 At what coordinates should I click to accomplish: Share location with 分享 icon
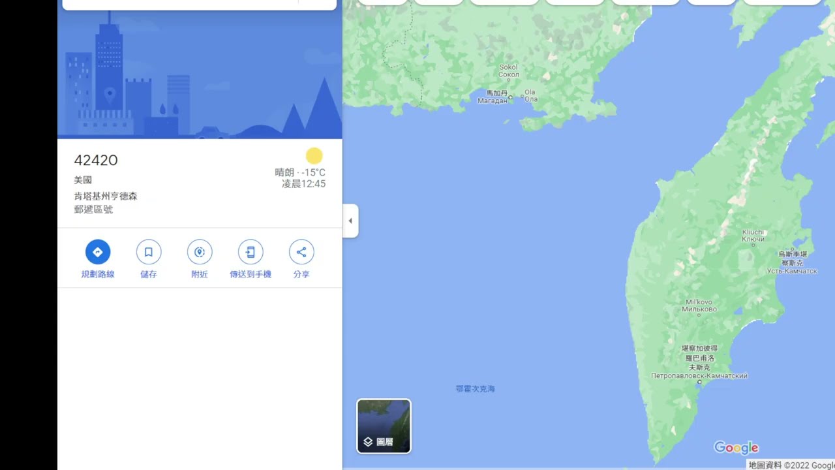pyautogui.click(x=301, y=252)
